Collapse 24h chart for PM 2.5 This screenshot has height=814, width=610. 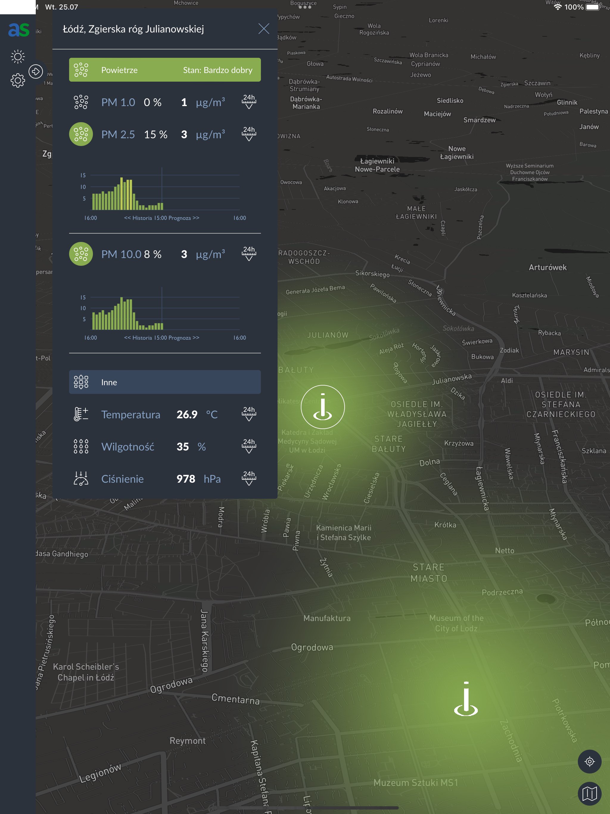[x=249, y=134]
